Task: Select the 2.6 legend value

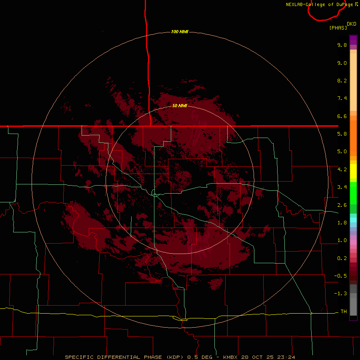Action: (342, 205)
